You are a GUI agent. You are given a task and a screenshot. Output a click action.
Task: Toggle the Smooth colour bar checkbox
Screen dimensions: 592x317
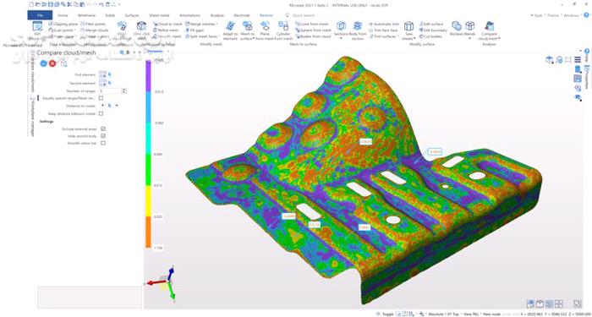click(x=103, y=143)
